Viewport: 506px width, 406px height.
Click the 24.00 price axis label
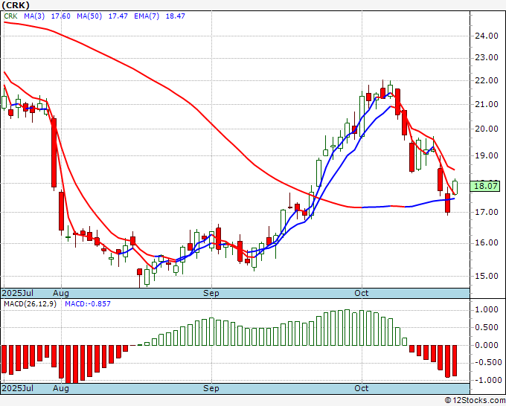pyautogui.click(x=487, y=36)
